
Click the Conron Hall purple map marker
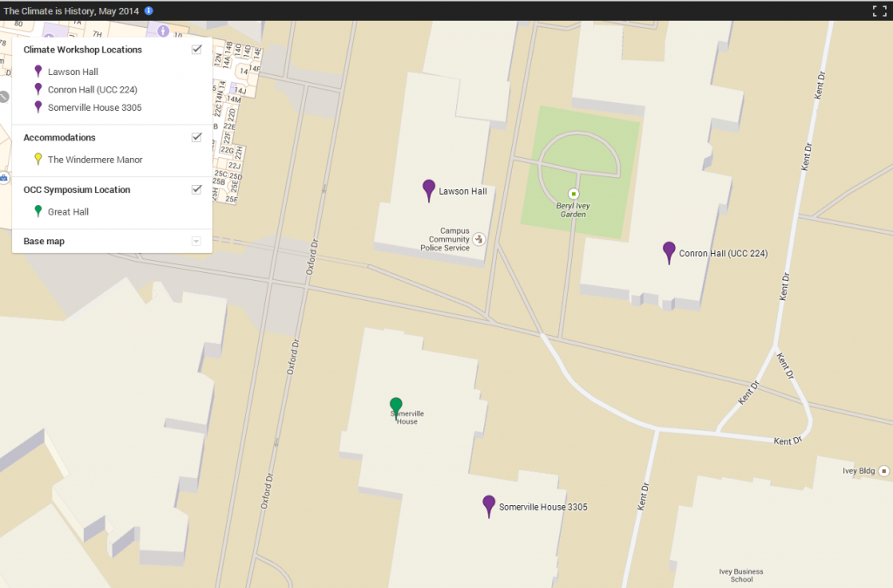[x=669, y=251]
